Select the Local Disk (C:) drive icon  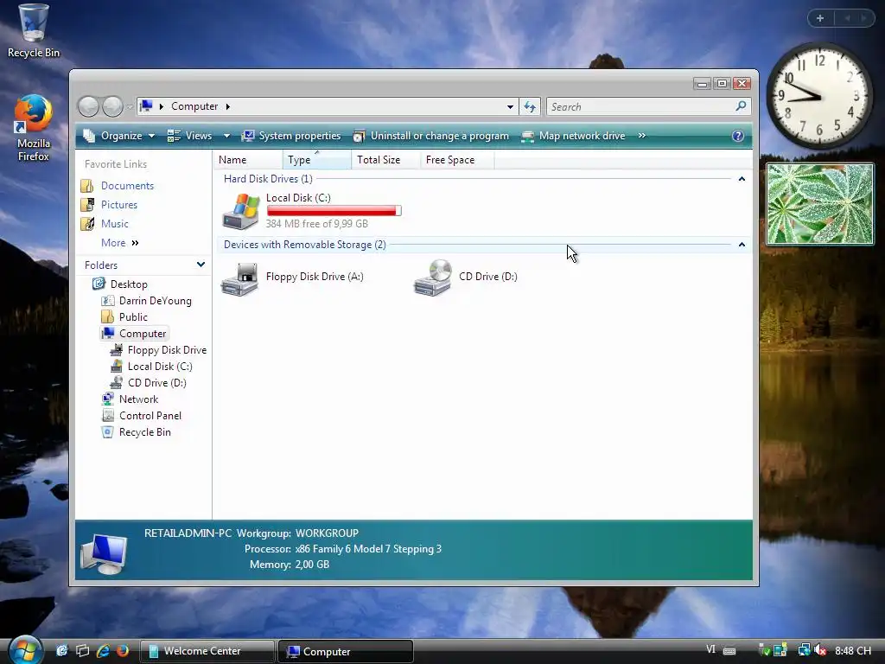coord(241,211)
